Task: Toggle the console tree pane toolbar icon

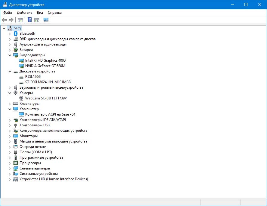Action: pos(20,20)
